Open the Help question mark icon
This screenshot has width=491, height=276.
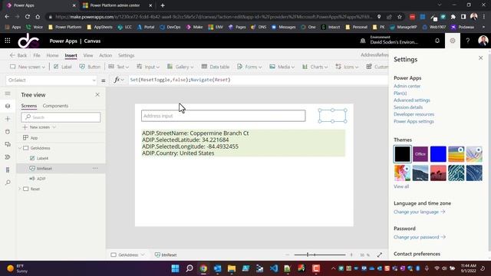(x=467, y=41)
